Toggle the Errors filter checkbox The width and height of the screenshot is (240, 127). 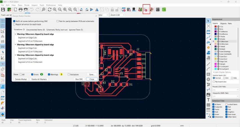click(32, 75)
